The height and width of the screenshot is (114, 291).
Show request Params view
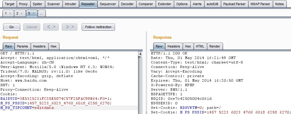tap(22, 46)
